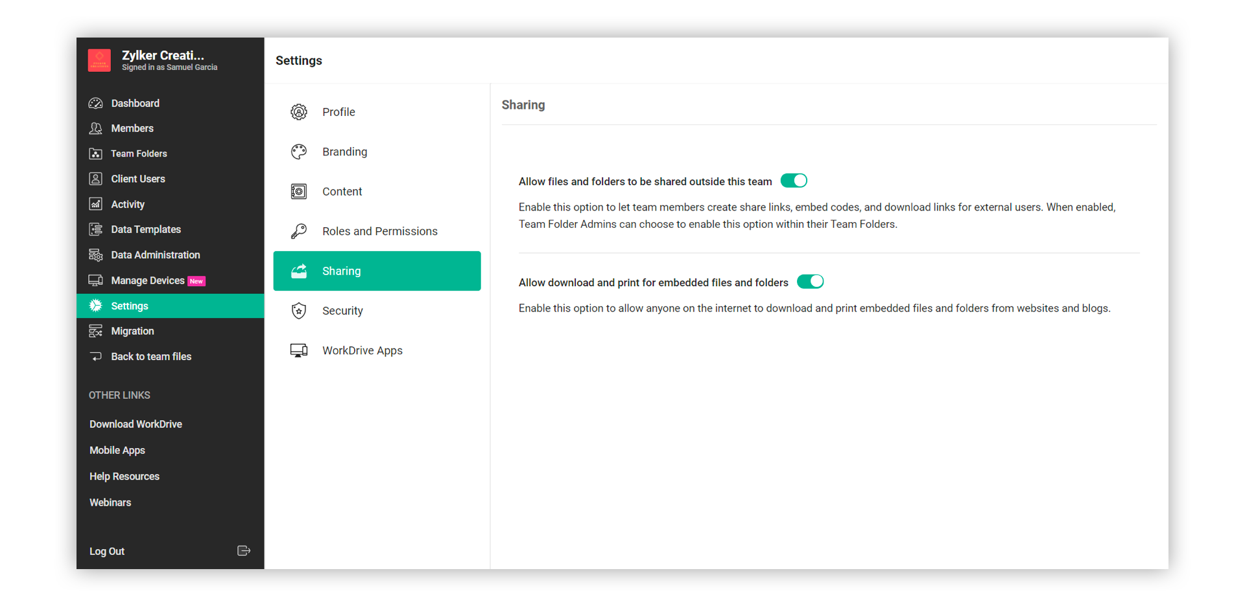This screenshot has height=606, width=1245.
Task: Click the Log Out exit icon
Action: pos(244,551)
